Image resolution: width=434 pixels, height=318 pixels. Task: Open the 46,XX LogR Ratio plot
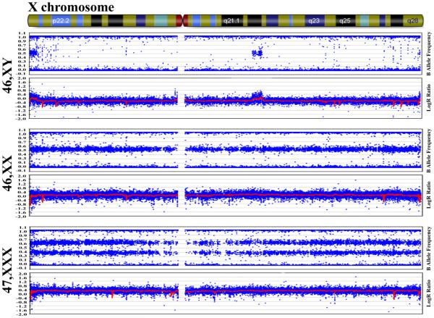tap(226, 196)
